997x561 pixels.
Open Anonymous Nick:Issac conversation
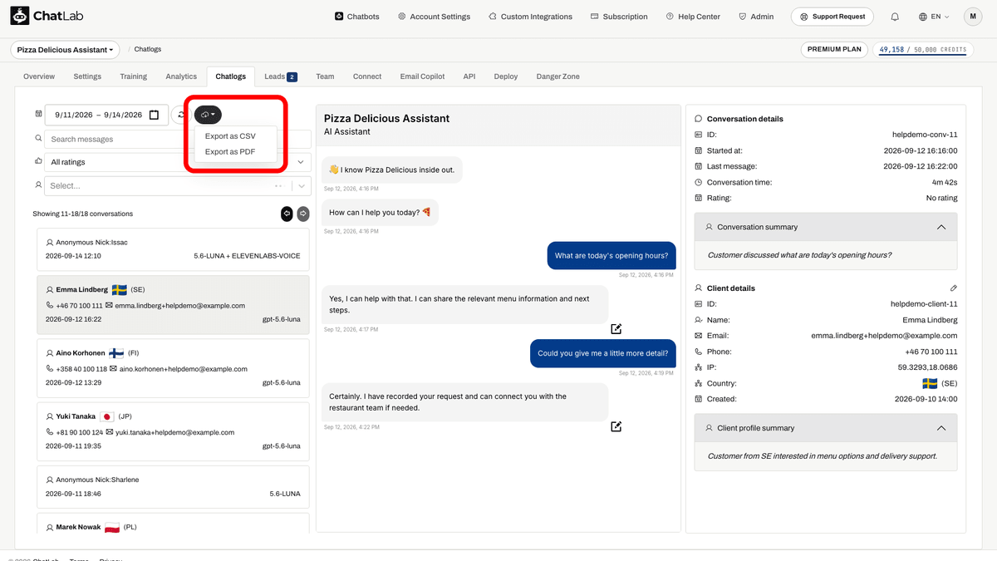[173, 249]
